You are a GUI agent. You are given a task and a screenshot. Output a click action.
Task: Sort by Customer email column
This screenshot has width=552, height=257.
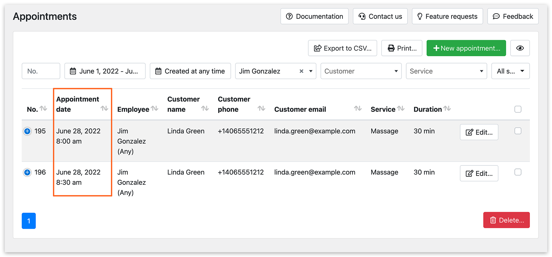coord(358,108)
